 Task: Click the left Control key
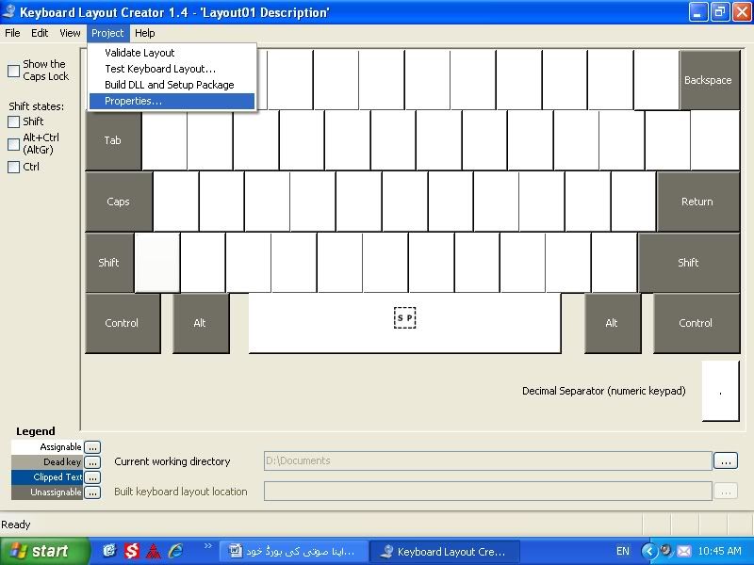point(123,323)
